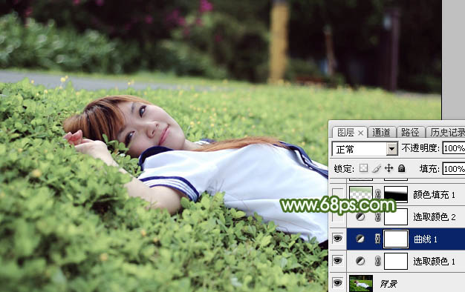Click the 选取颜色 2 mask link chain
The height and width of the screenshot is (292, 465).
378,216
